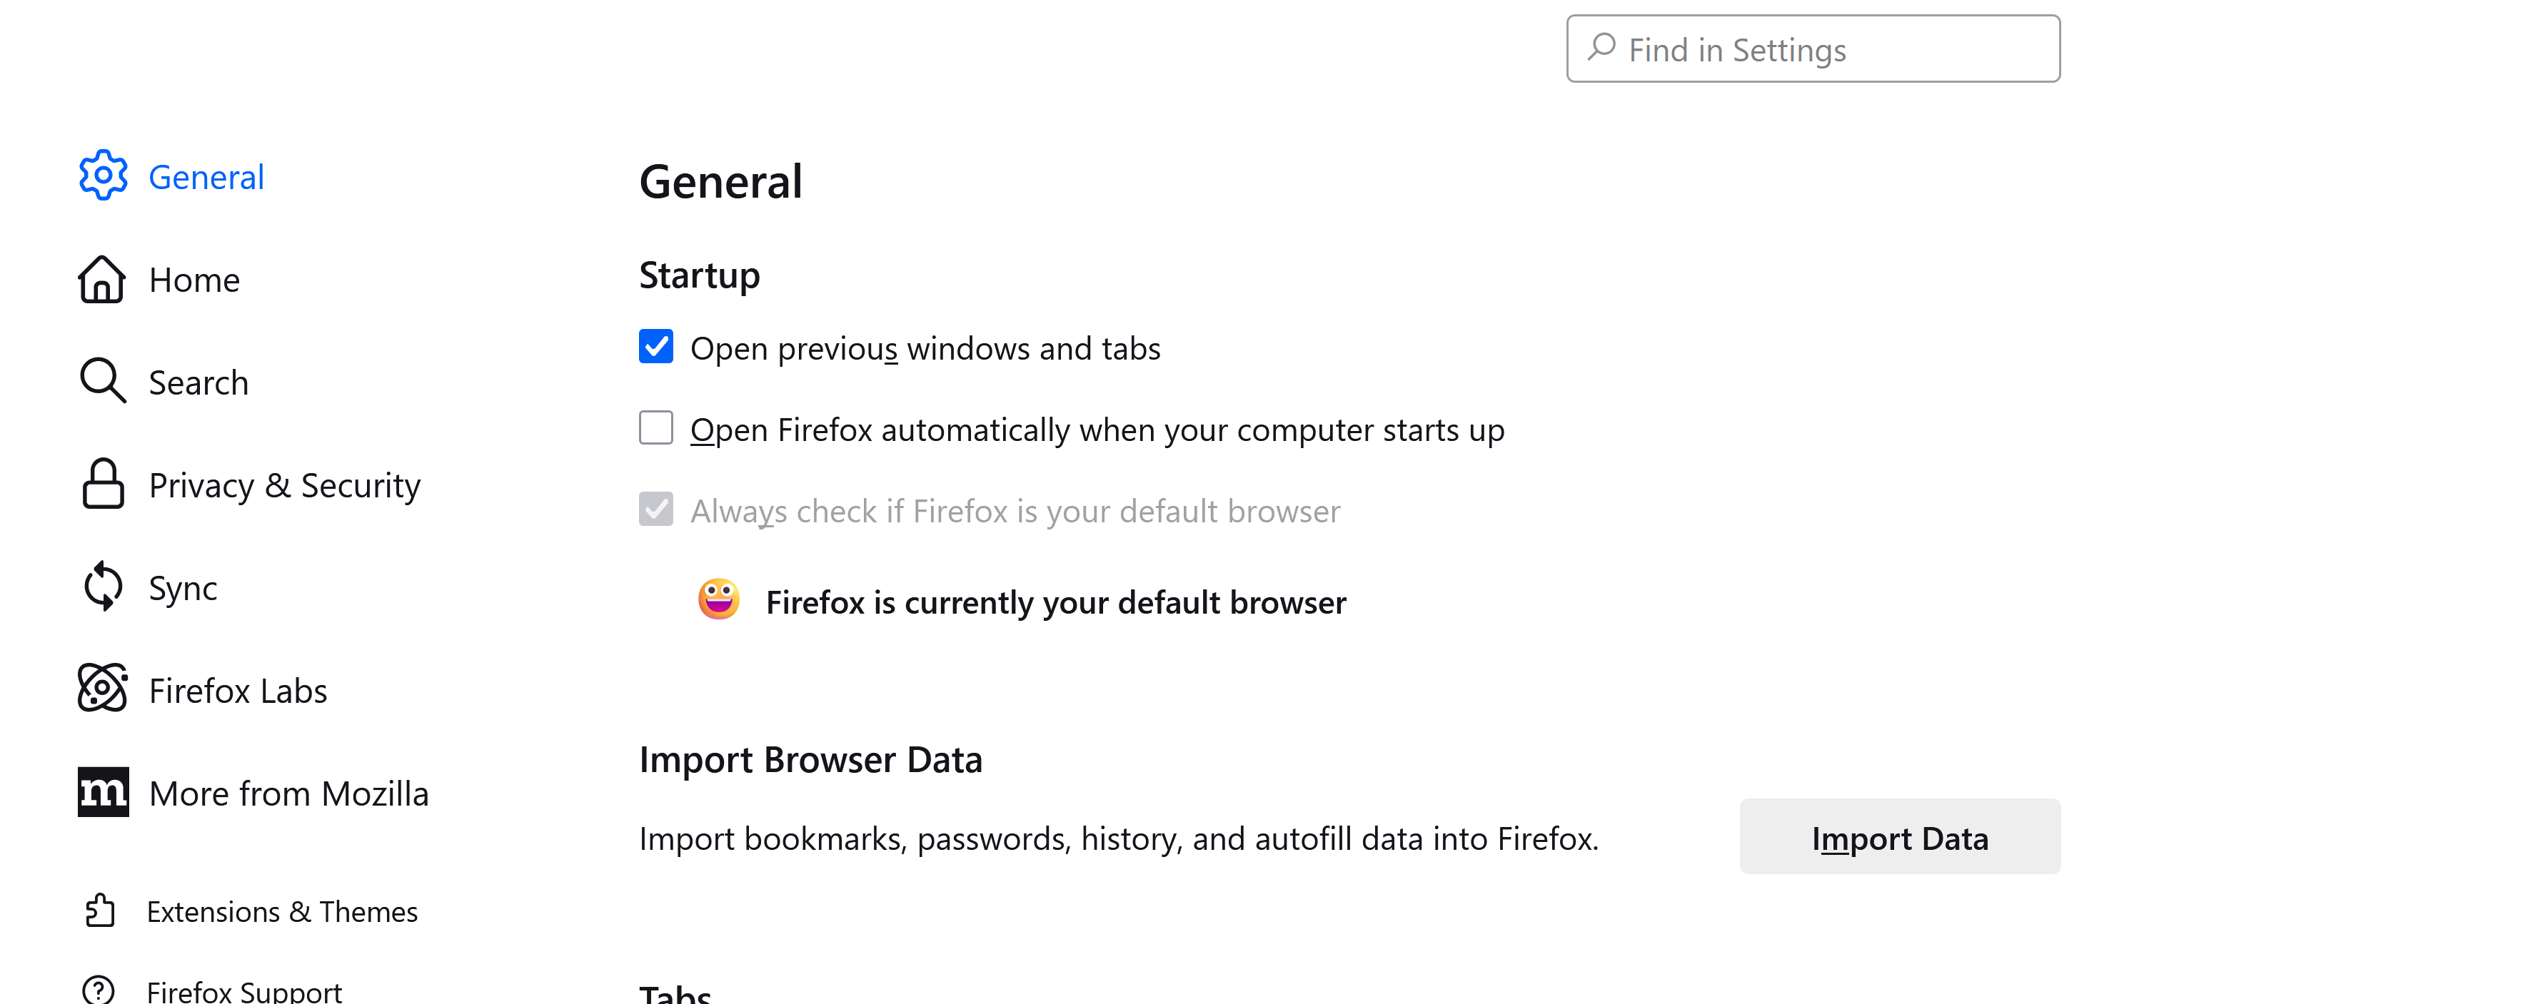The image size is (2536, 1004).
Task: Go to Firefox Labs section
Action: coord(237,691)
